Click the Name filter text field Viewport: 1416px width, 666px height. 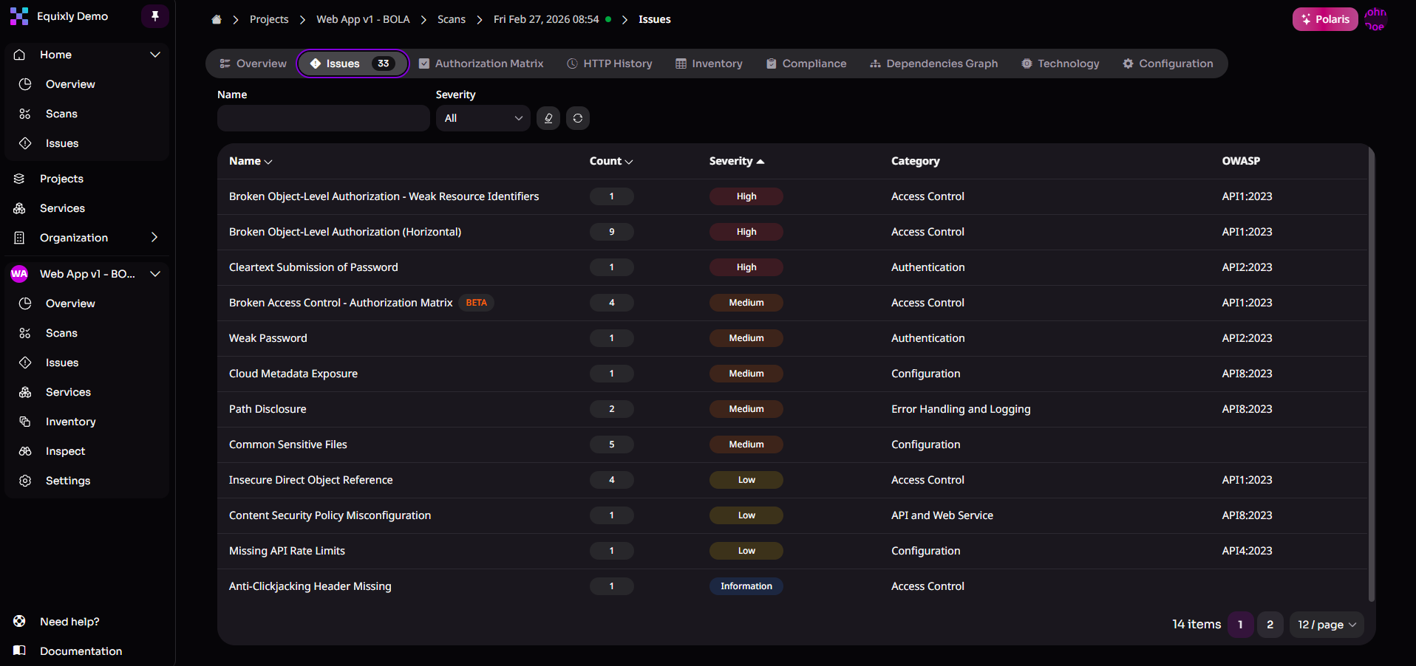coord(323,118)
